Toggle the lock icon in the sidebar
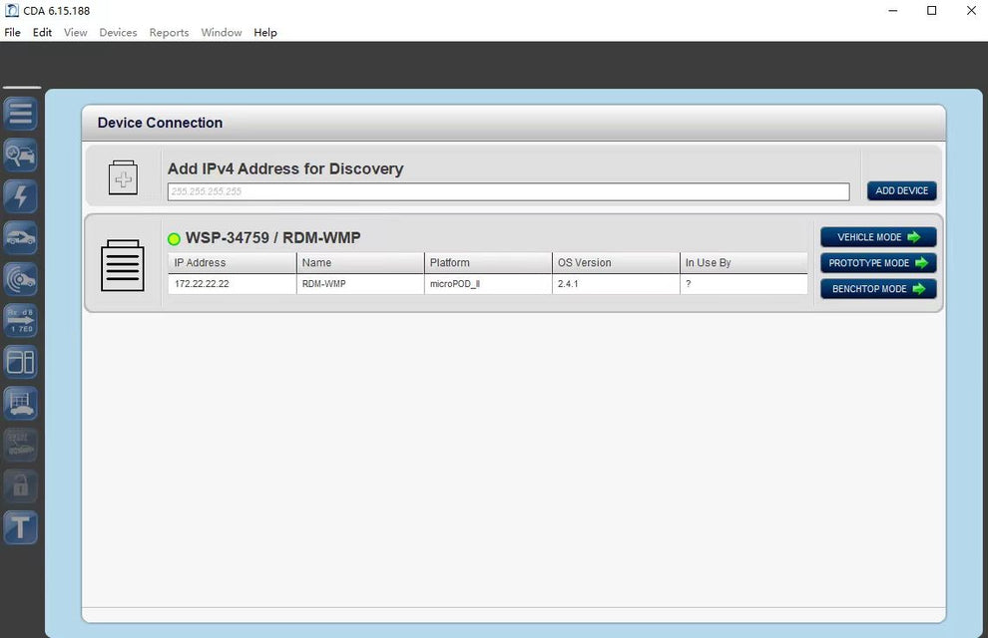 [20, 485]
